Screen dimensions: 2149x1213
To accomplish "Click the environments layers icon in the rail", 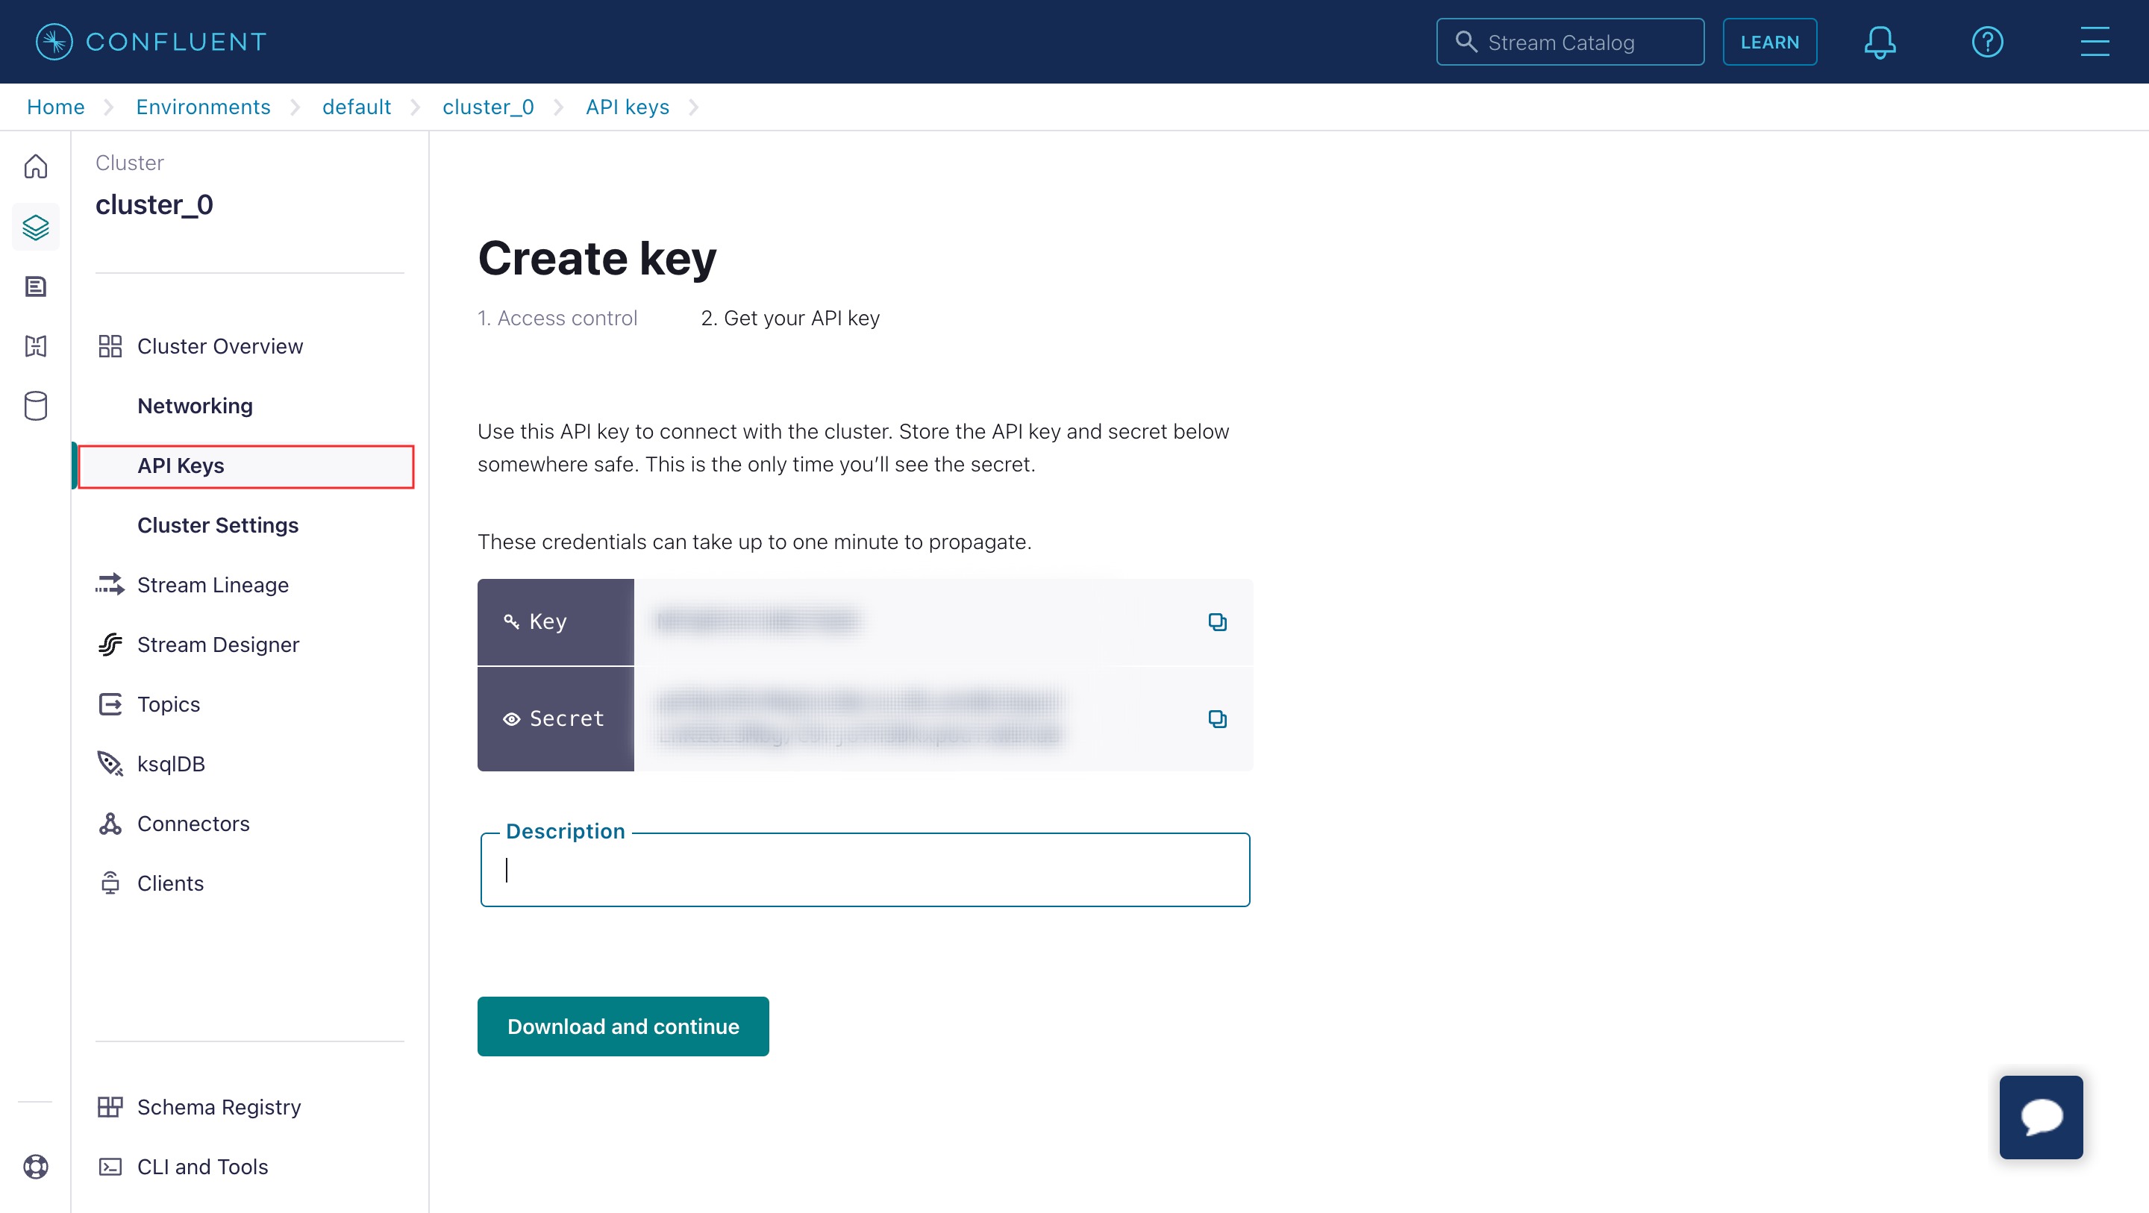I will coord(35,227).
